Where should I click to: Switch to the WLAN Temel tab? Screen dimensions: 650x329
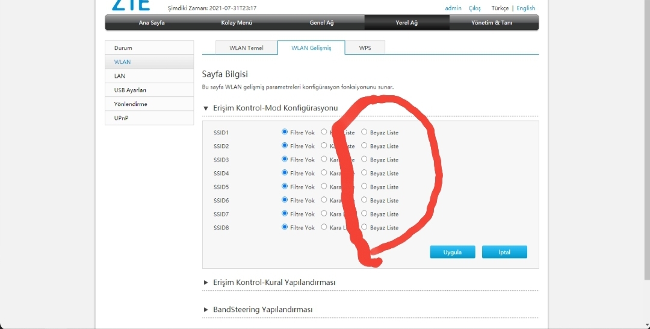pyautogui.click(x=246, y=48)
